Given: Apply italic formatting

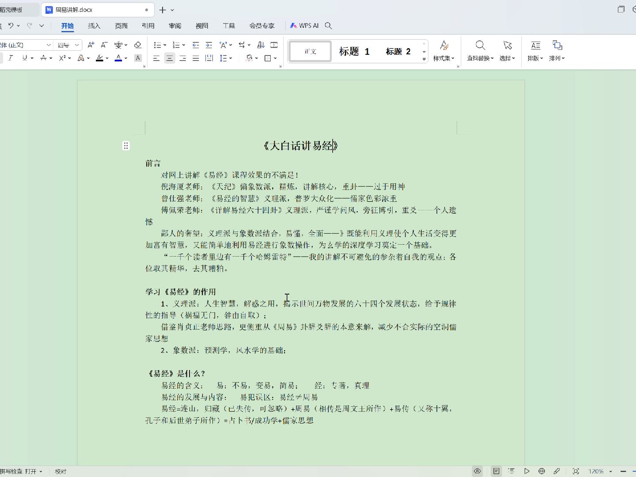Looking at the screenshot, I should (11, 58).
